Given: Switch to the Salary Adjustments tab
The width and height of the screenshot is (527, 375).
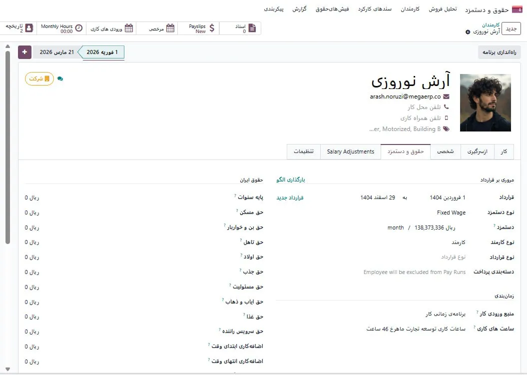Looking at the screenshot, I should point(351,151).
